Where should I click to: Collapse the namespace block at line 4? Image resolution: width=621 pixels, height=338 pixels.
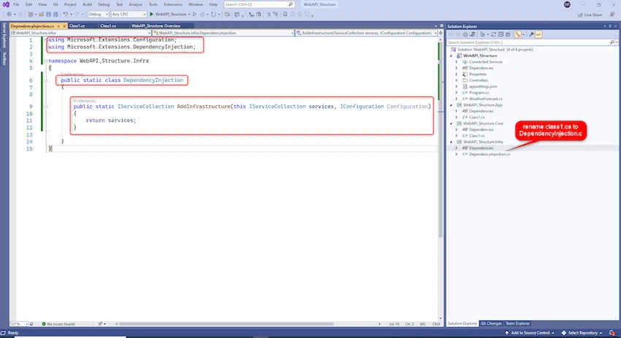click(45, 61)
